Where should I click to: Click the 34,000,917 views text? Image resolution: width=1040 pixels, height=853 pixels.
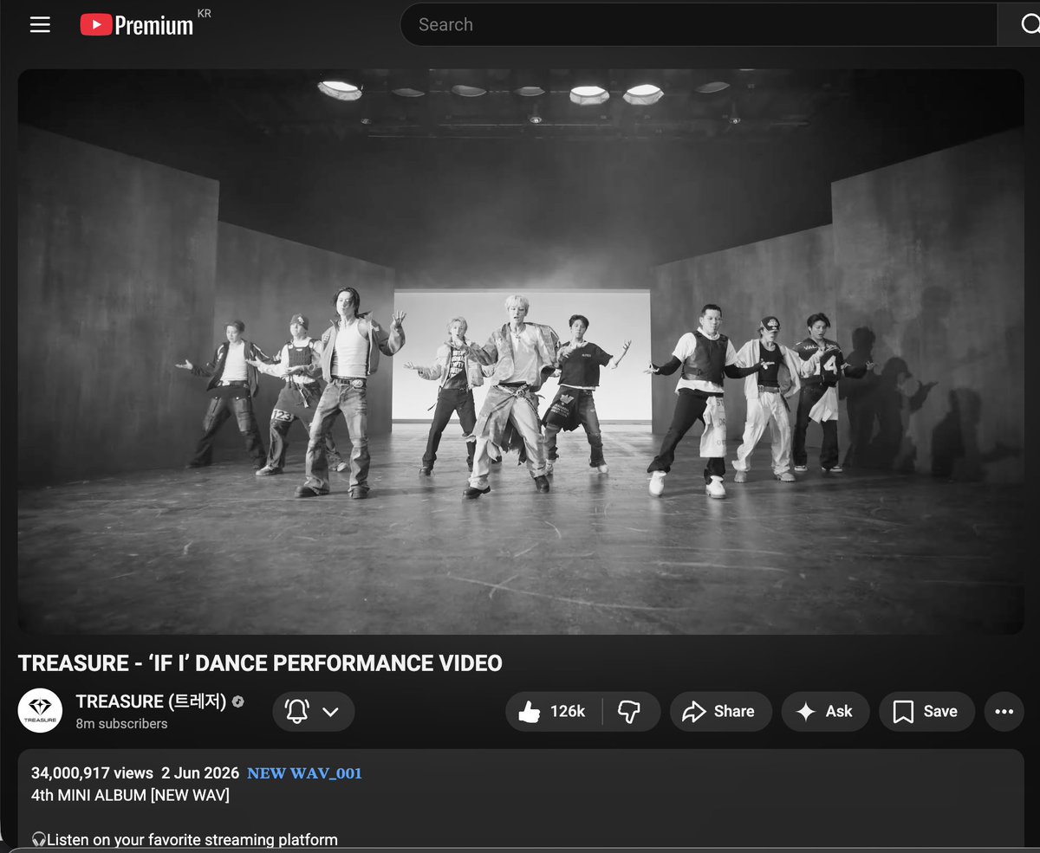tap(92, 773)
